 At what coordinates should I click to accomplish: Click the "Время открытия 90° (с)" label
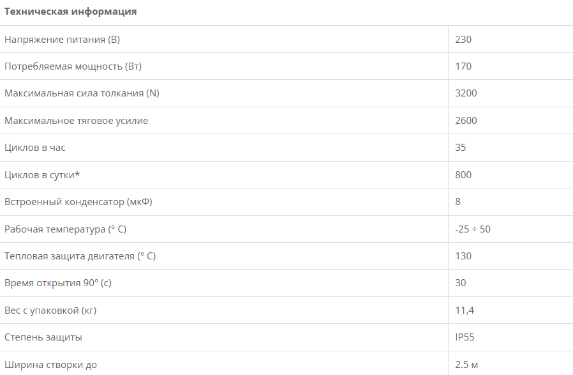tap(62, 283)
